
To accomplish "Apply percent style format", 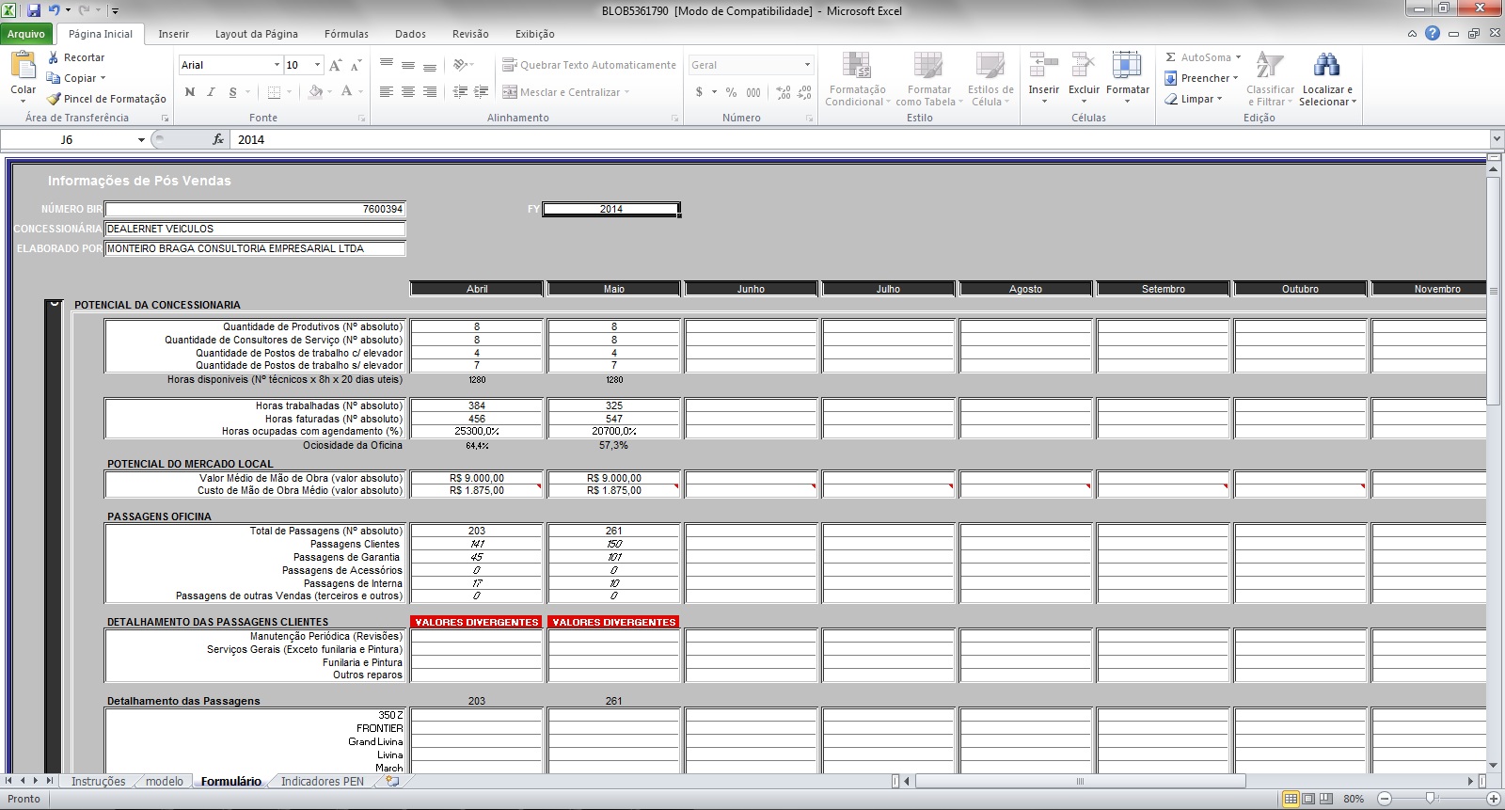I will [x=731, y=92].
